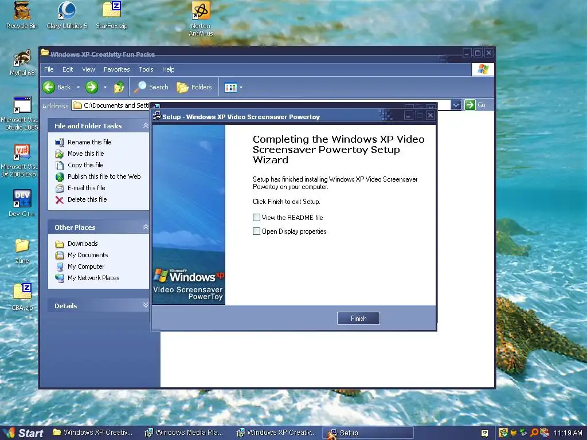This screenshot has height=440, width=587.
Task: Open the Back history dropdown arrow
Action: 78,87
